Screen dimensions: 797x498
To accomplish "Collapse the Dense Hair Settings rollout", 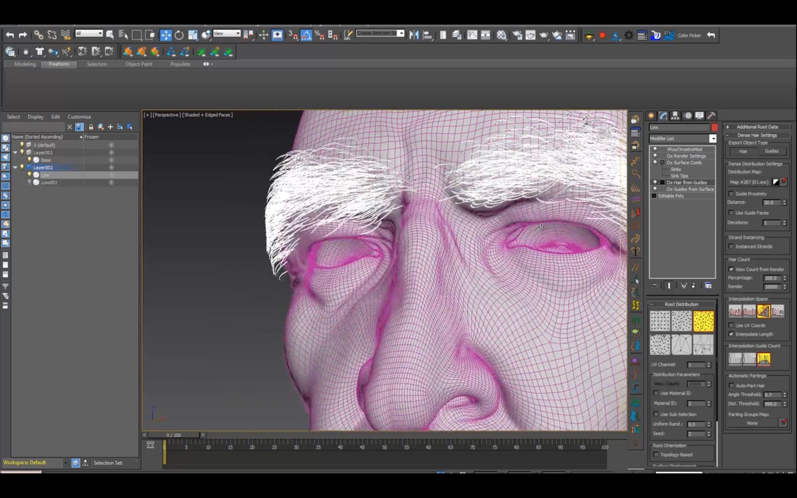I will point(757,135).
